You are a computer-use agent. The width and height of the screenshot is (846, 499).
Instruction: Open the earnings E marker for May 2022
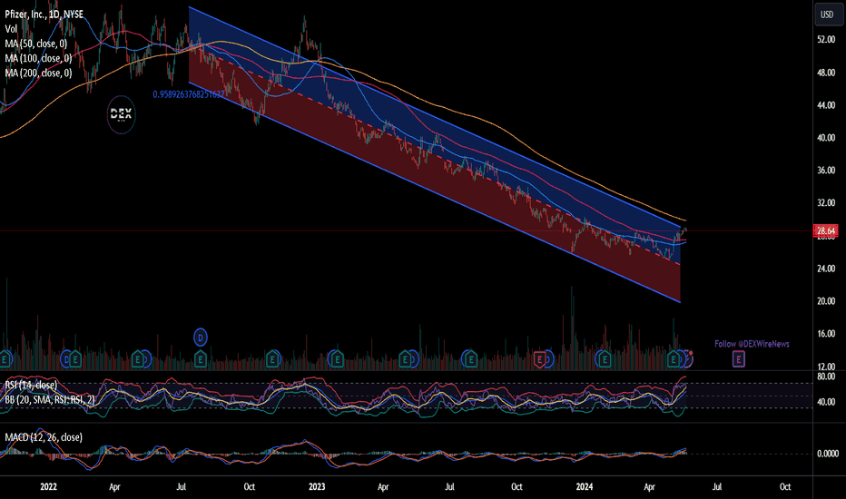tap(138, 358)
